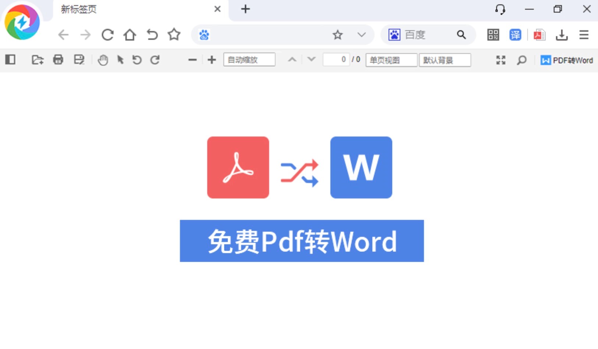
Task: Open the translate (译) browser extension
Action: coord(516,35)
